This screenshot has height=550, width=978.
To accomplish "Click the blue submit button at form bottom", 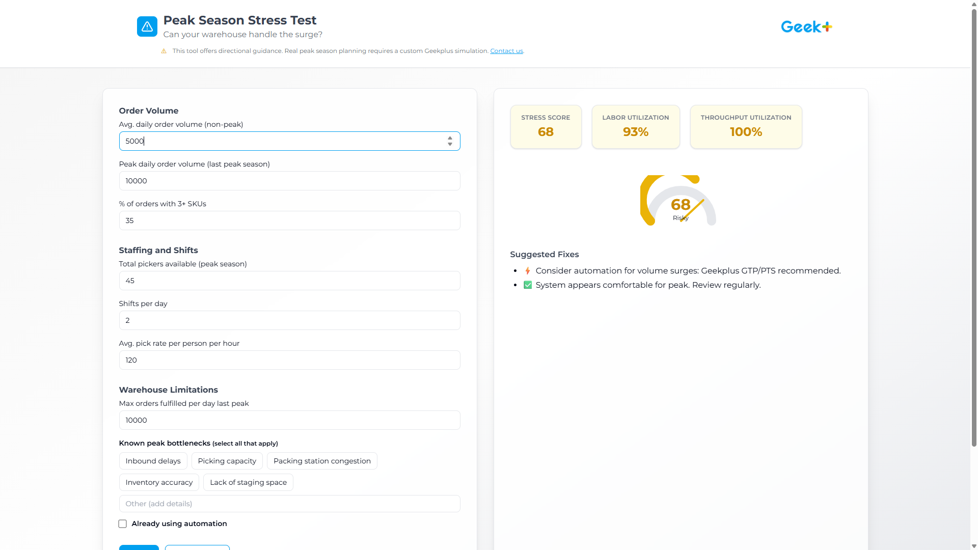I will 139,547.
